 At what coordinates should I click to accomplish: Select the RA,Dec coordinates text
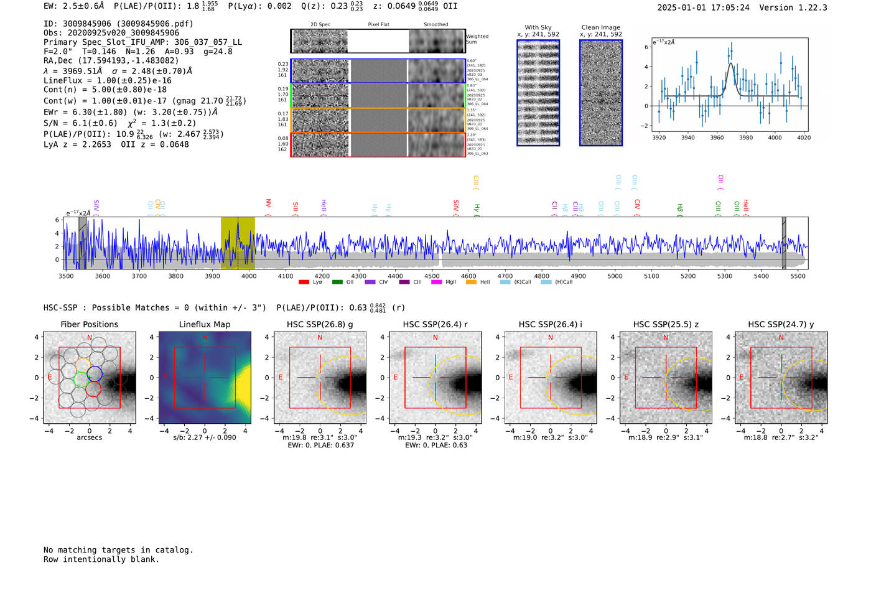(111, 61)
